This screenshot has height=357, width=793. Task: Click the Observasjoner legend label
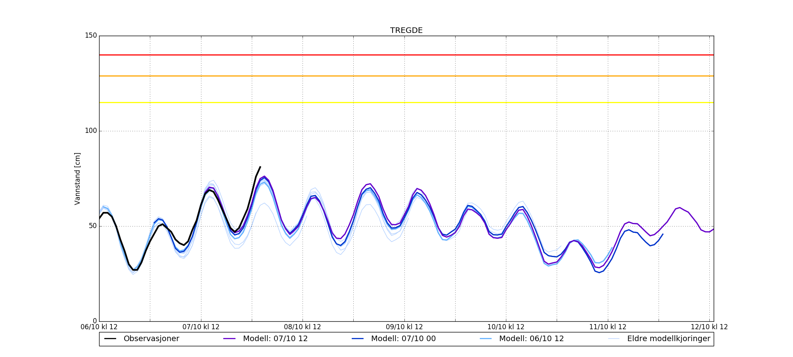(x=151, y=339)
